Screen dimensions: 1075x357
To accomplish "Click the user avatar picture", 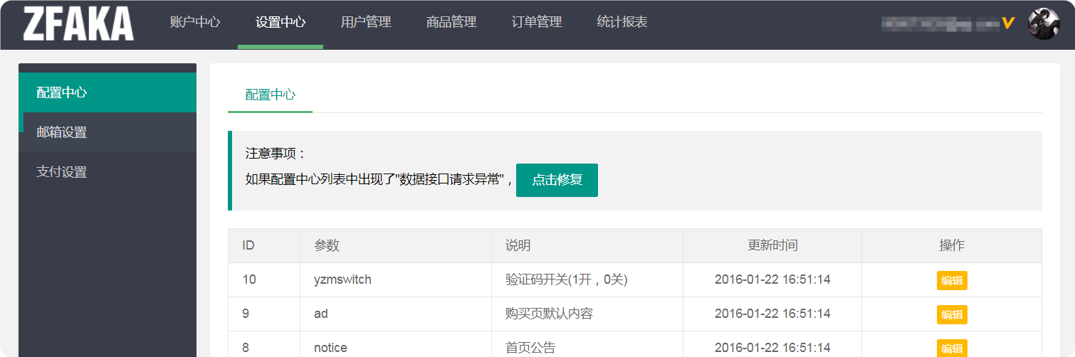I will tap(1044, 23).
